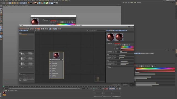Switch to Flakes tab in Node Editor
177x99 pixels.
[118, 31]
